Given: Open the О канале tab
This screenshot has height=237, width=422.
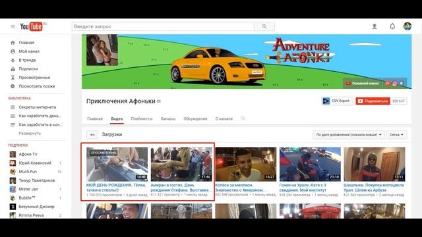Looking at the screenshot, I should click(x=224, y=118).
